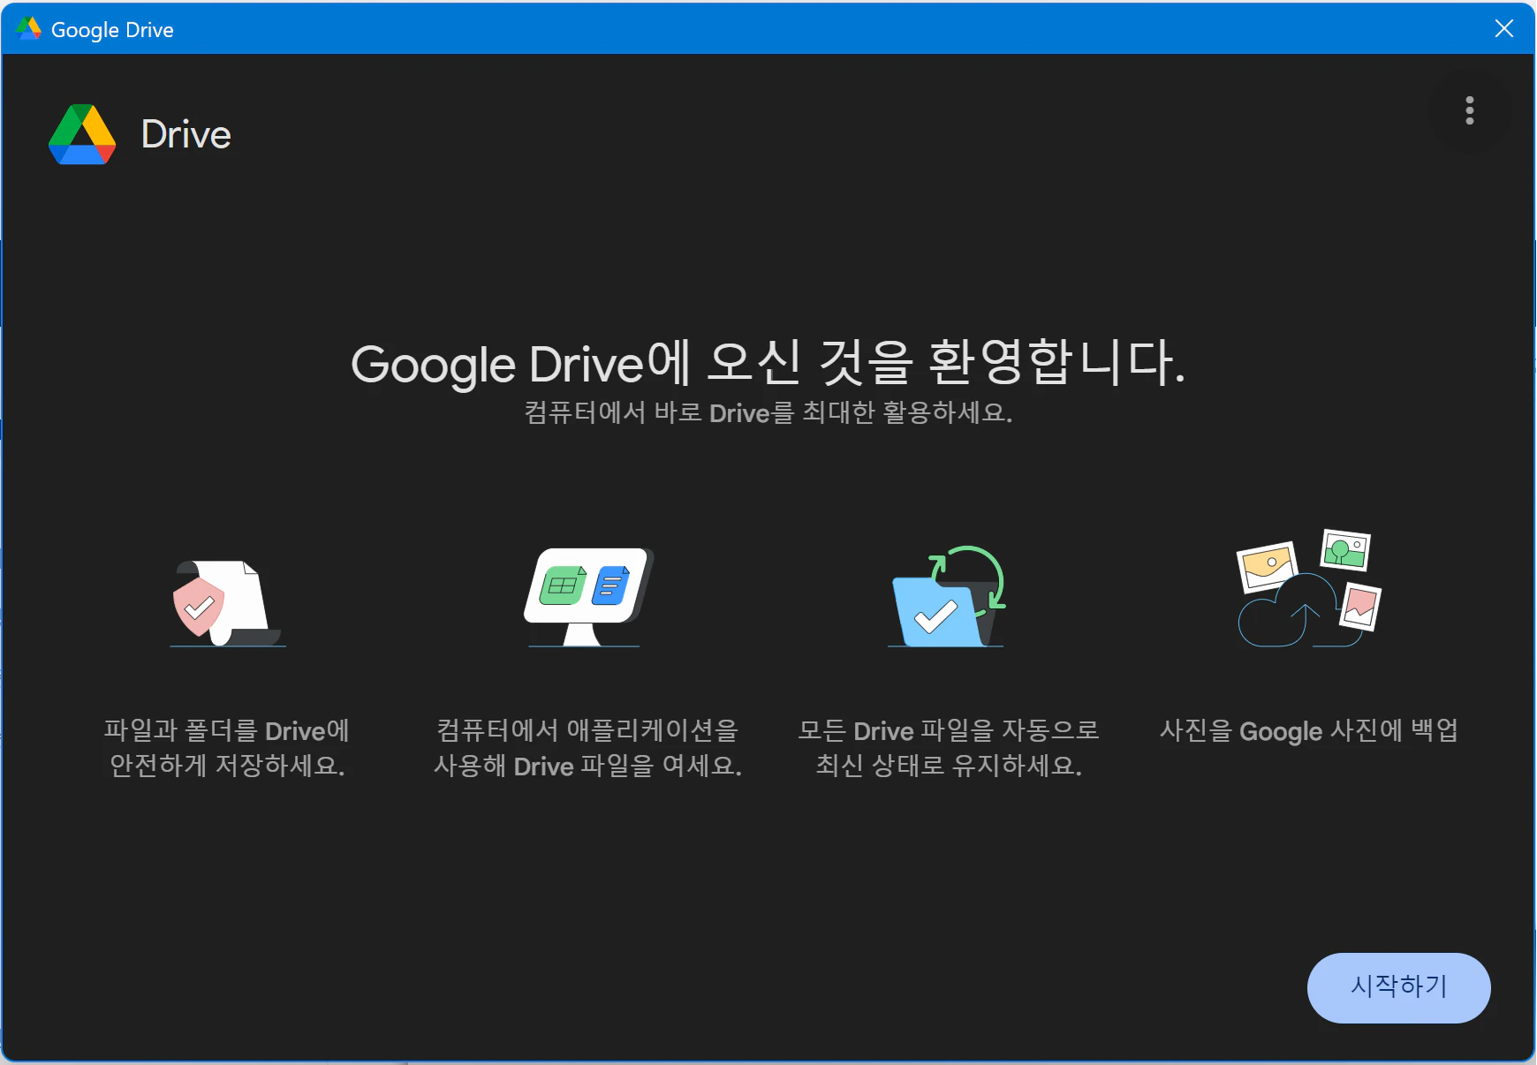Click the Google Drive logo icon
The height and width of the screenshot is (1065, 1537).
tap(82, 134)
